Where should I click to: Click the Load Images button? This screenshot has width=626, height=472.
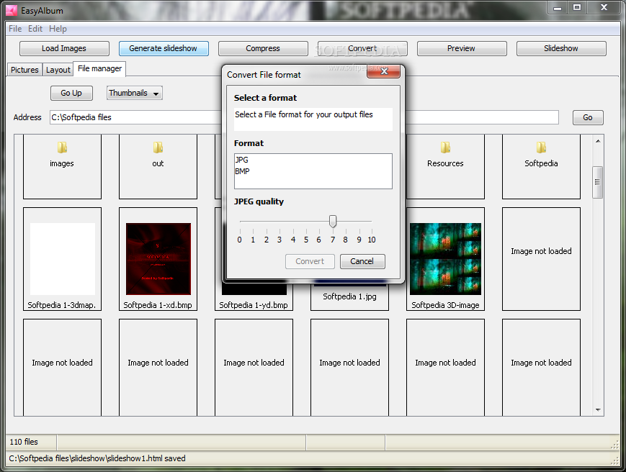point(64,48)
